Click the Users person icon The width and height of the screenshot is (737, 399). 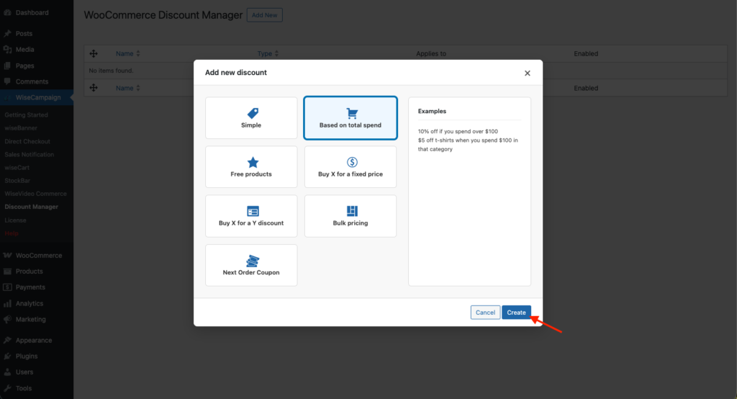[7, 372]
